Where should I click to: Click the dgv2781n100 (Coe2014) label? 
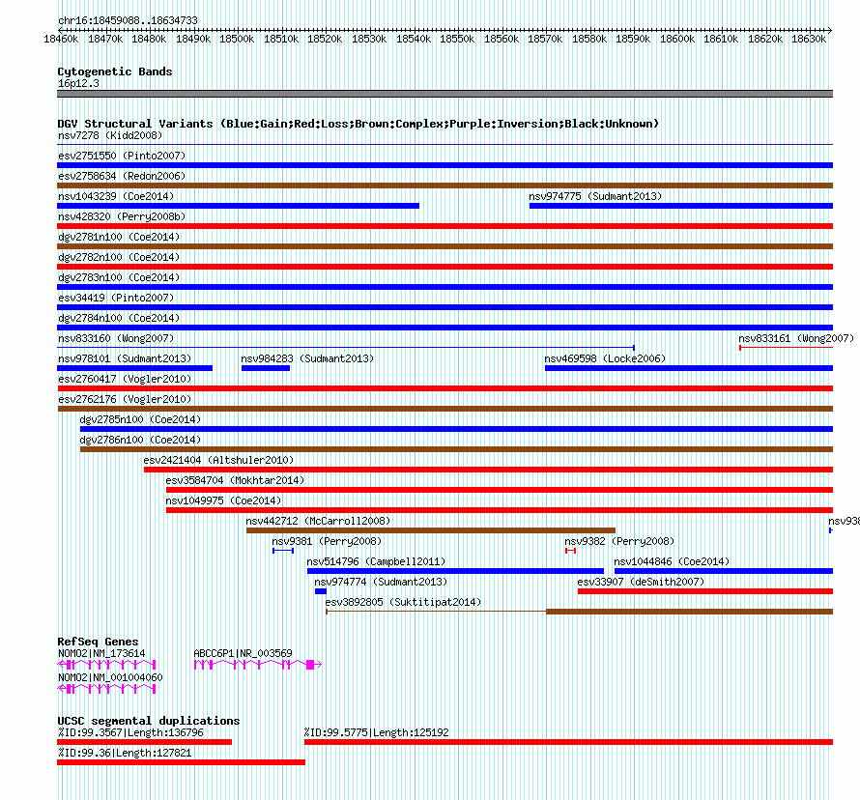click(119, 237)
